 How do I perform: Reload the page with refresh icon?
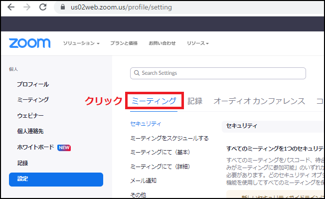click(x=43, y=7)
